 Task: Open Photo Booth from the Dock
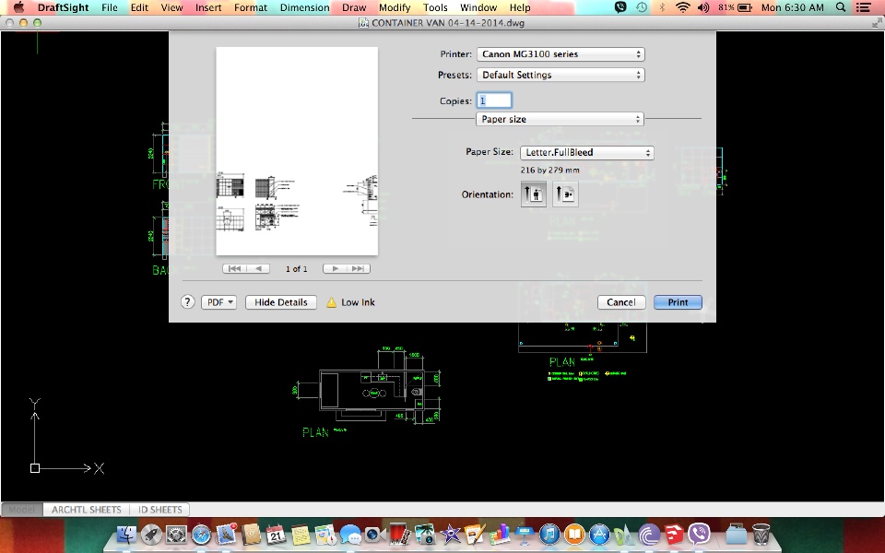point(400,534)
